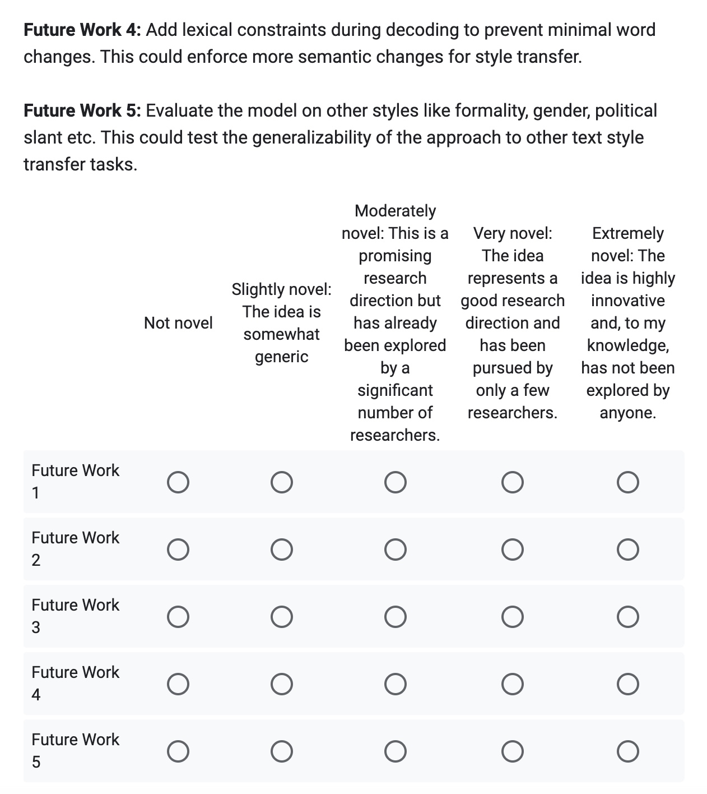Rate Future Work 1 as Extremely novel
The image size is (707, 794).
(x=627, y=482)
